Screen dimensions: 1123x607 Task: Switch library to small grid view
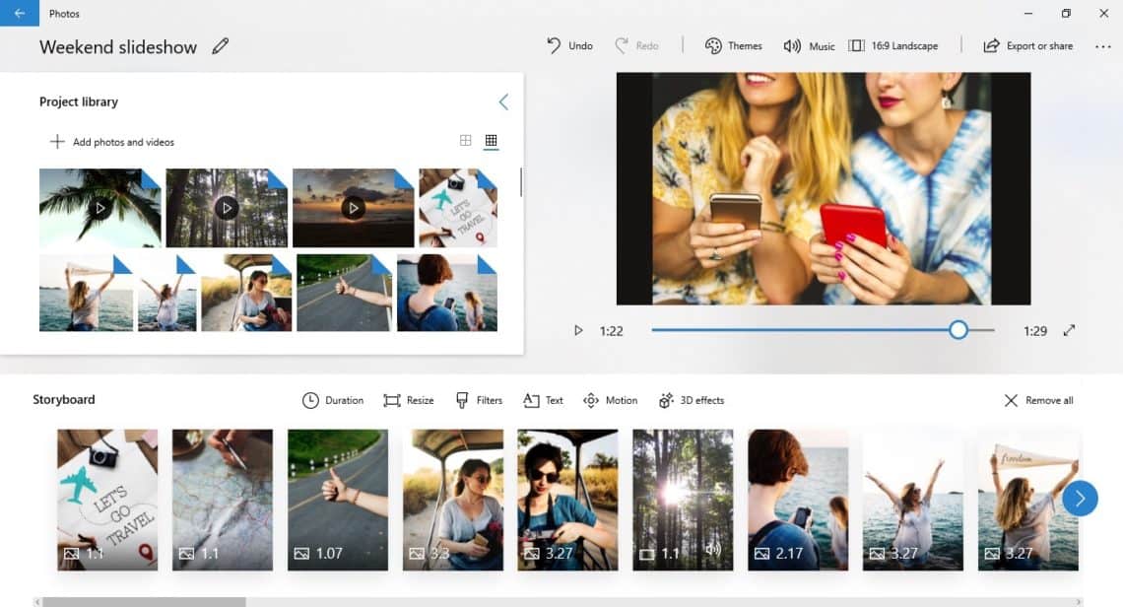click(x=491, y=141)
